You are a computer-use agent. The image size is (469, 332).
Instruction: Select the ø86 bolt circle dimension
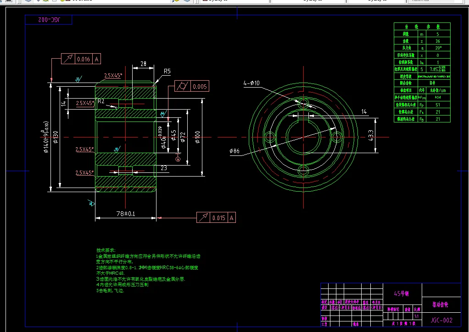pos(234,151)
